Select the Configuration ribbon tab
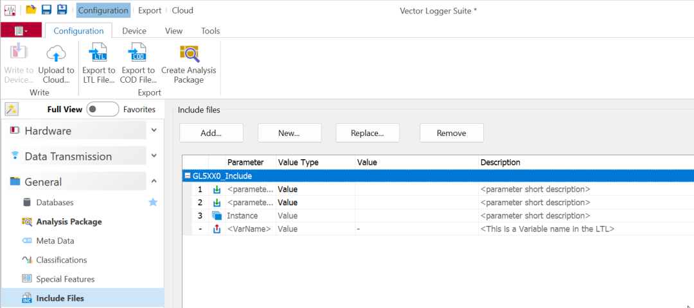The height and width of the screenshot is (308, 694). [78, 31]
